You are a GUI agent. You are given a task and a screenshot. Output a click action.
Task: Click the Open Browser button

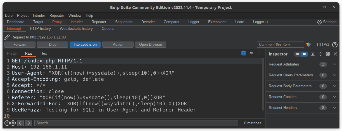[x=151, y=45]
